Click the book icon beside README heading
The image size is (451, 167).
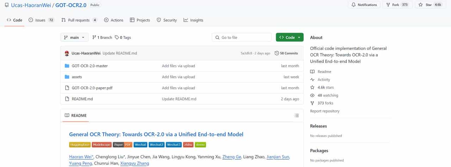pyautogui.click(x=67, y=115)
